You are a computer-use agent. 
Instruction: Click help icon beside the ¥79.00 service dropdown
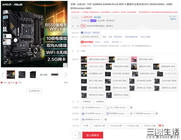[106, 119]
